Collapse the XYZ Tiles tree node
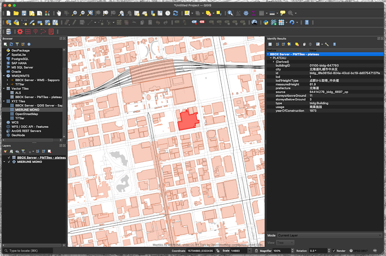This screenshot has width=386, height=256. tap(4, 101)
